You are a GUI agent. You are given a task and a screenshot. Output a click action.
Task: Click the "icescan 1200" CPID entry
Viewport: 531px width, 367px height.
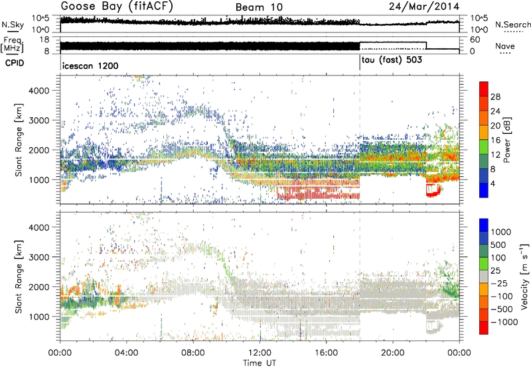(x=90, y=66)
